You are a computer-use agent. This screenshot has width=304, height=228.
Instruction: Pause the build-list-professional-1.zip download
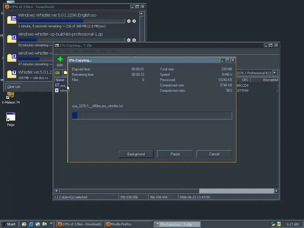coord(129,40)
